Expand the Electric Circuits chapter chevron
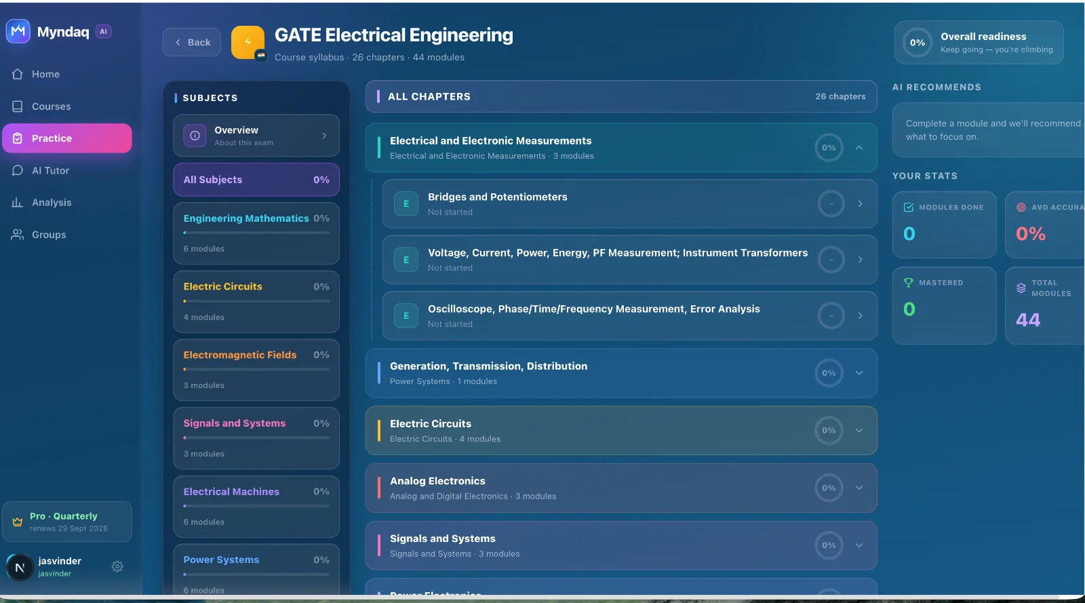Screen dimensions: 1085x603 (x=859, y=430)
